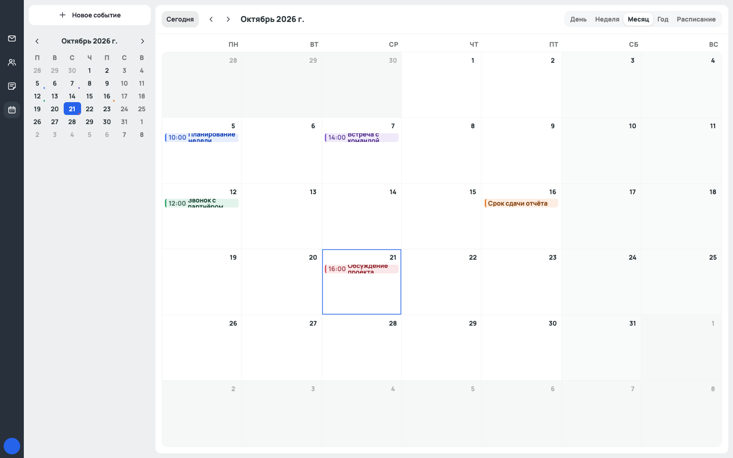Image resolution: width=733 pixels, height=458 pixels.
Task: Click the main header Октябрь 2026 г. title
Action: [272, 19]
